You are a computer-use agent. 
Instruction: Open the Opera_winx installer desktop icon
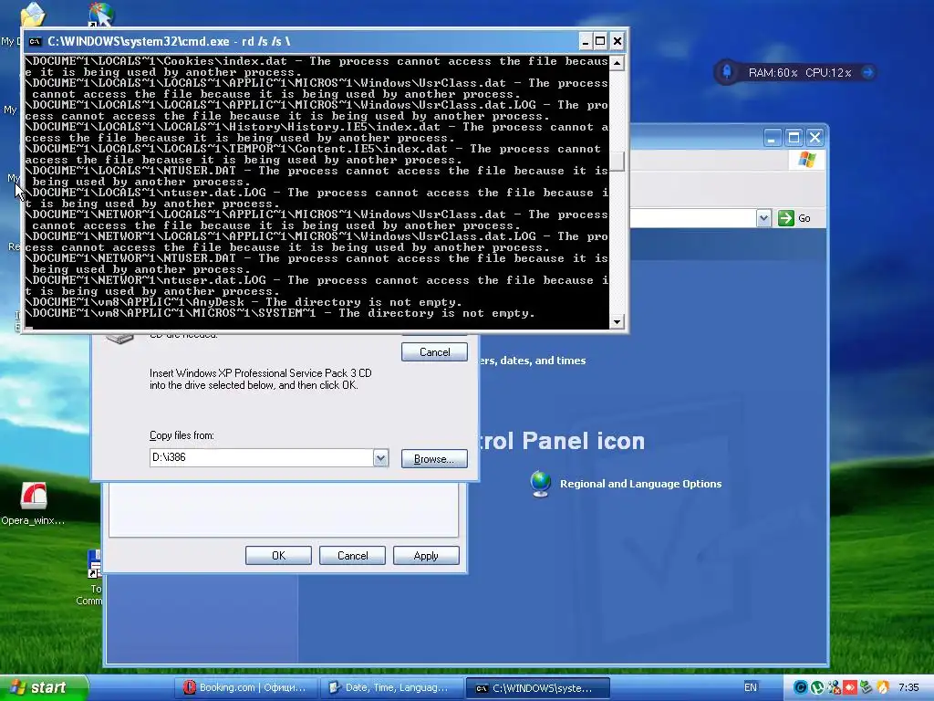34,496
